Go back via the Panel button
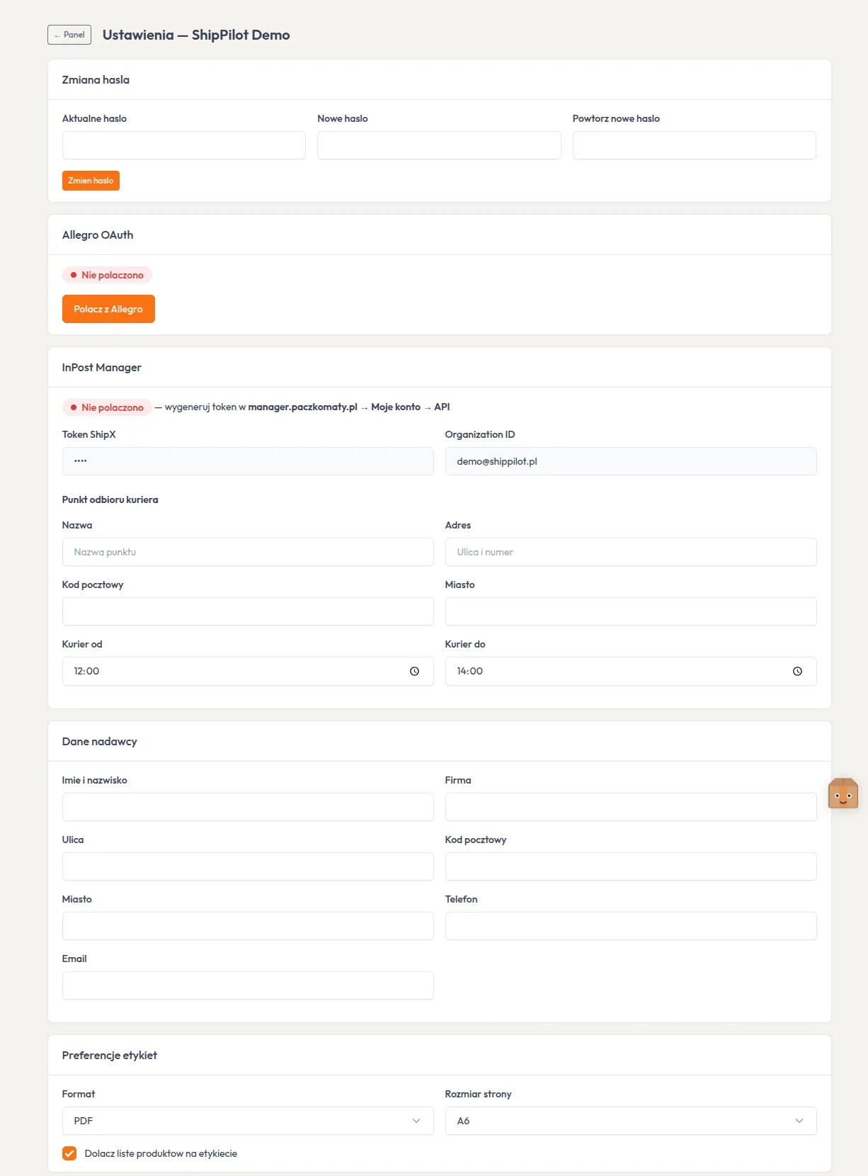The height and width of the screenshot is (1176, 868). 69,35
